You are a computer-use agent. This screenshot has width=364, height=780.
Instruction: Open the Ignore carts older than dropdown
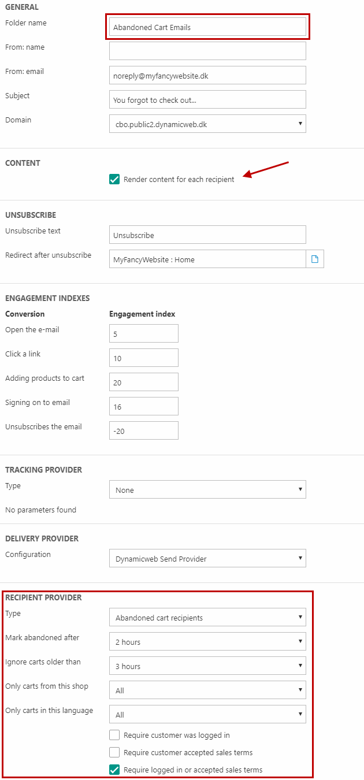[207, 666]
